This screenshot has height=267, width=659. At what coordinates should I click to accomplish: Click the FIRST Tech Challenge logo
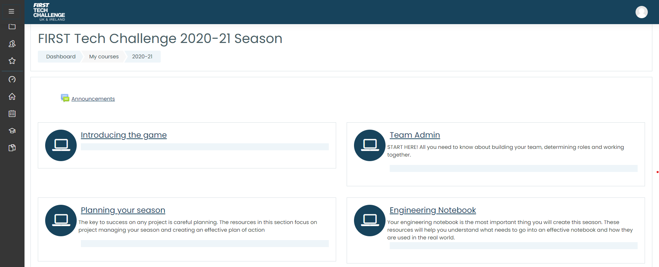pos(49,12)
